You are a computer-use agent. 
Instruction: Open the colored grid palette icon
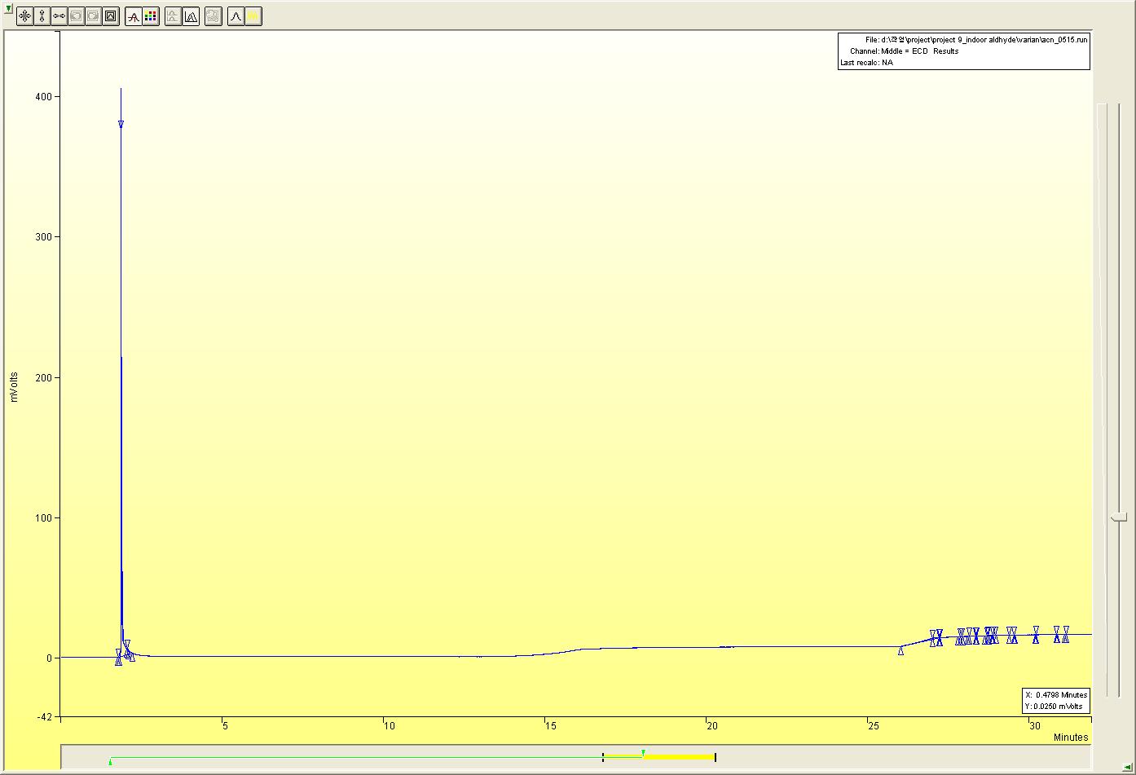(150, 16)
